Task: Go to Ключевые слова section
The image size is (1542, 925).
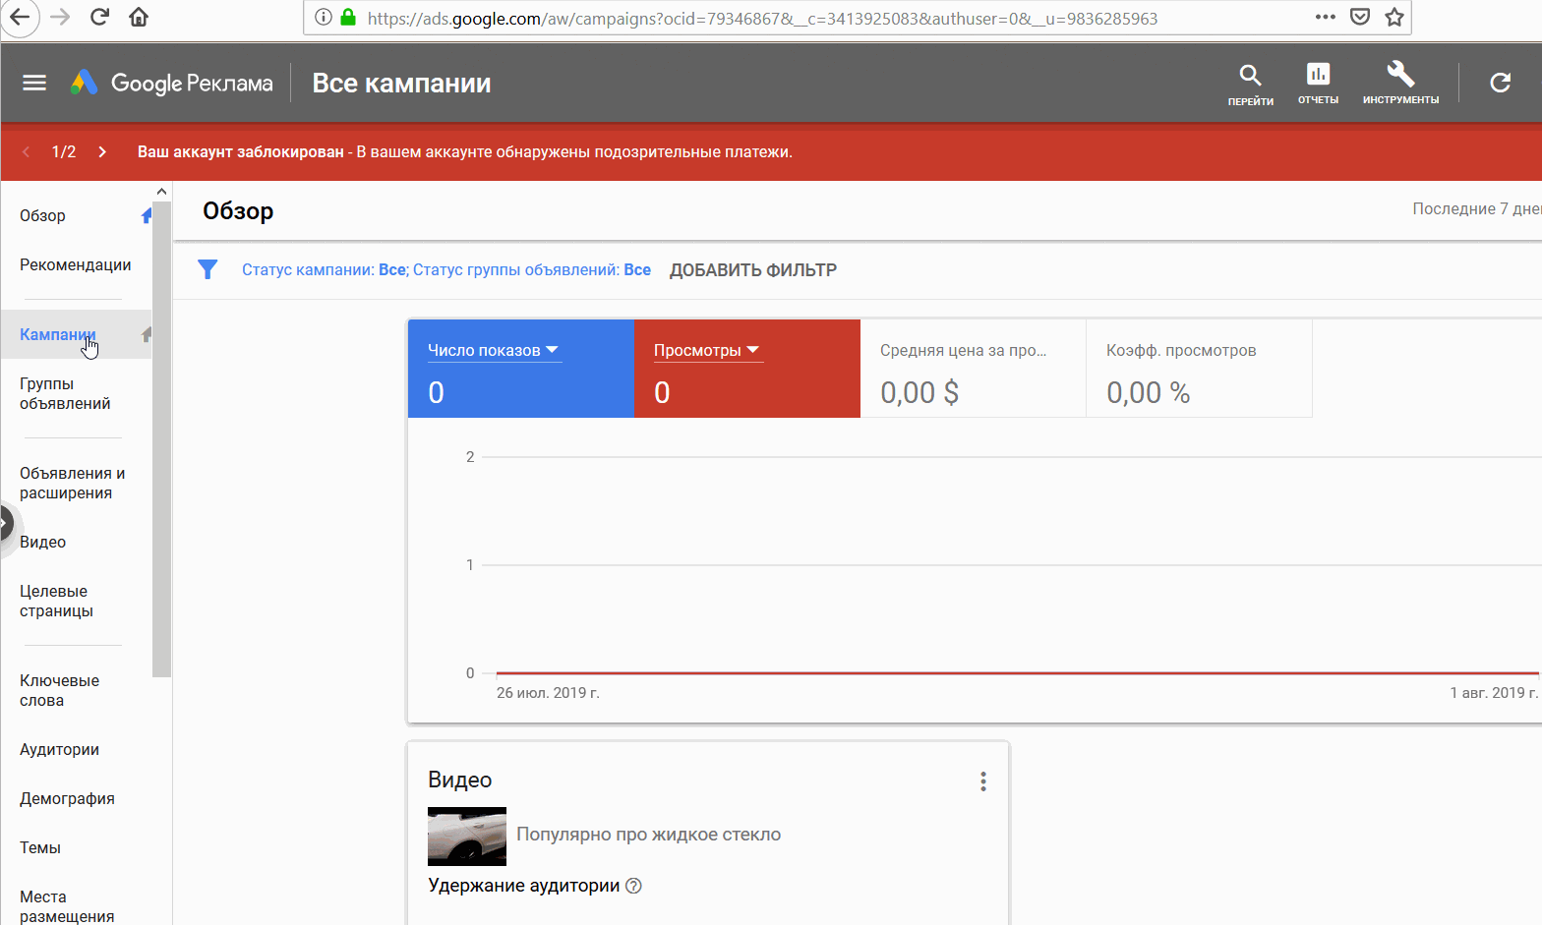Action: pos(59,690)
